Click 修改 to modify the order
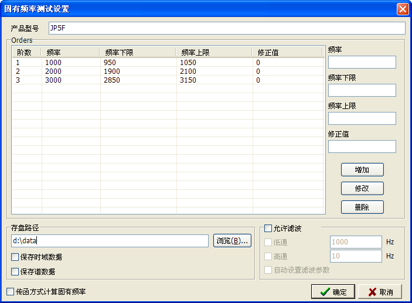This screenshot has height=303, width=412. [x=362, y=188]
